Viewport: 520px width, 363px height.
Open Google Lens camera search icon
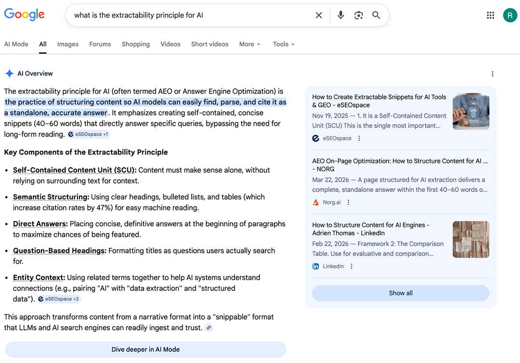[359, 15]
